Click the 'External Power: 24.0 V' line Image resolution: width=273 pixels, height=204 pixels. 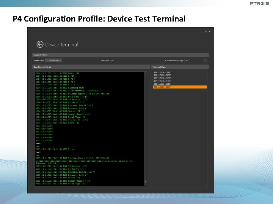click(65, 172)
